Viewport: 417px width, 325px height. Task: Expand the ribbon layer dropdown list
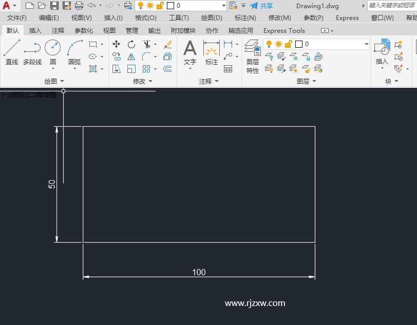(x=367, y=44)
